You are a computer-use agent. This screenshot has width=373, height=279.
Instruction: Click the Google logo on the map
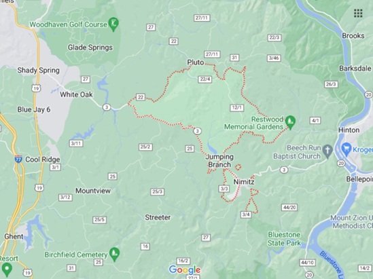[x=185, y=270]
